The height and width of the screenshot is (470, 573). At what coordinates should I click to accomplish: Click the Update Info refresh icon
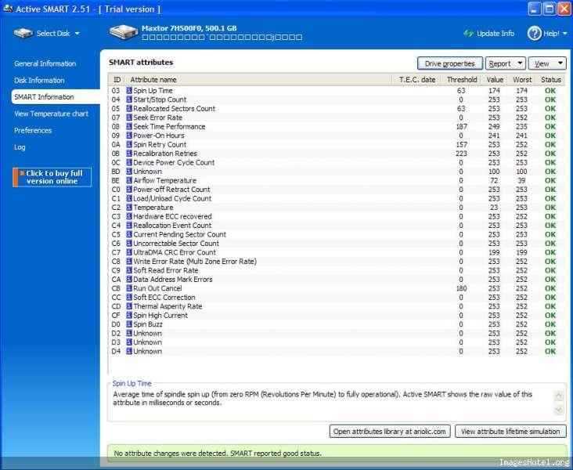point(468,34)
